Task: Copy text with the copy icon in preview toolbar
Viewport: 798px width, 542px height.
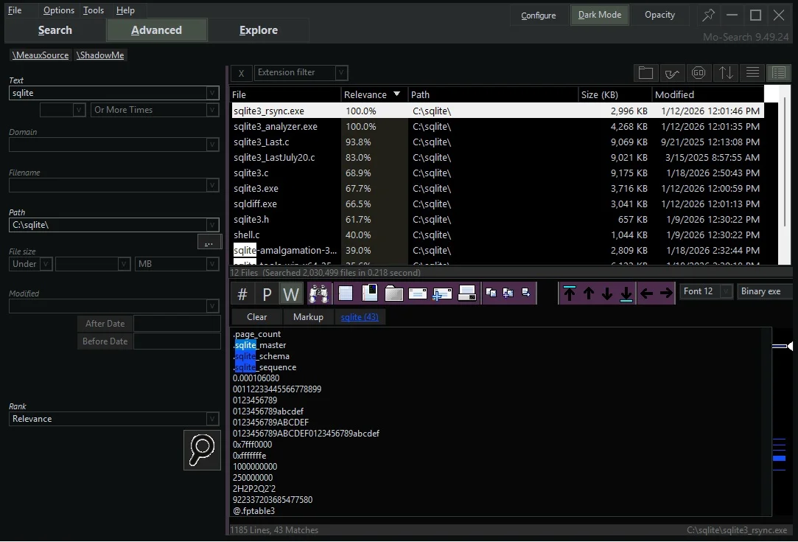Action: pyautogui.click(x=491, y=292)
